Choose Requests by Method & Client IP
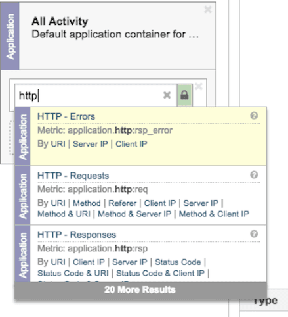This screenshot has height=317, width=288. click(214, 214)
